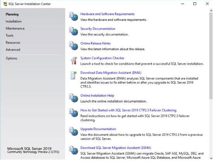This screenshot has height=162, width=213.
Task: Click the Security Documentation globe icon
Action: click(73, 31)
